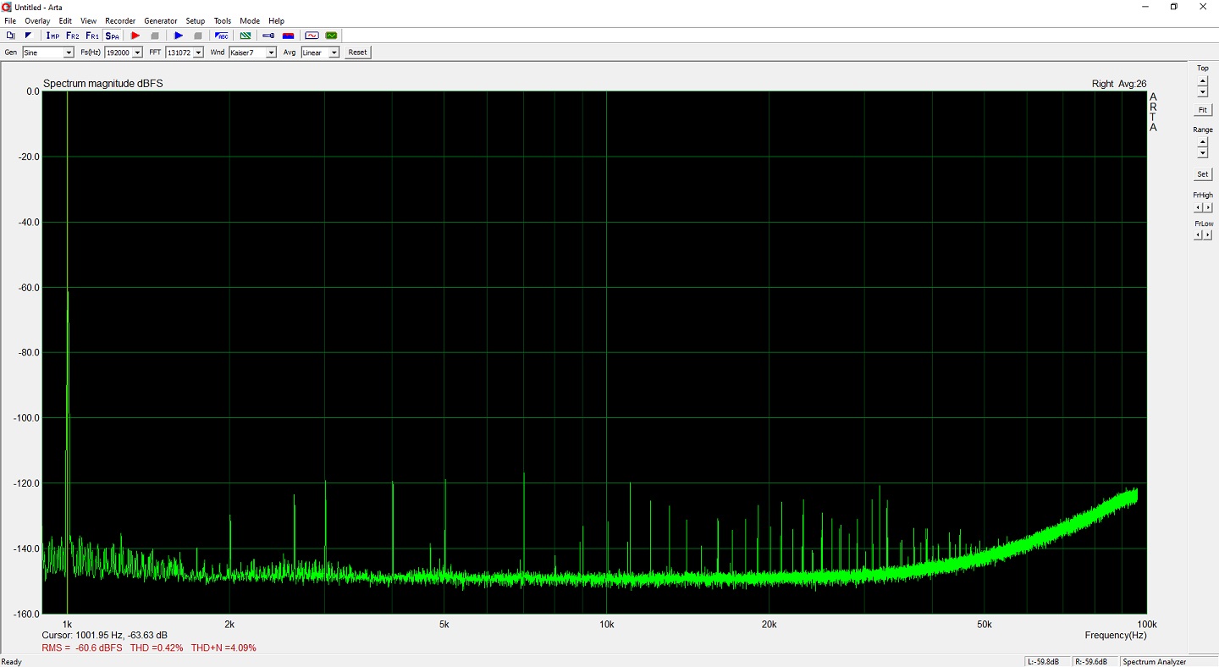Click the New file toolbar icon

point(10,36)
